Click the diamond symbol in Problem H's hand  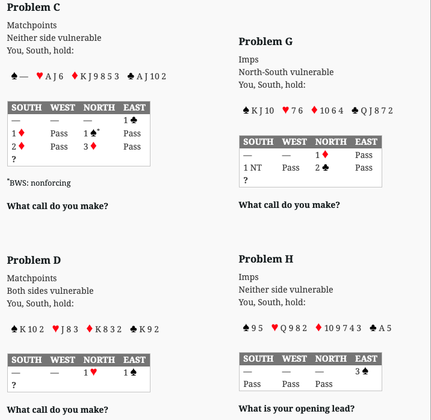pos(318,328)
